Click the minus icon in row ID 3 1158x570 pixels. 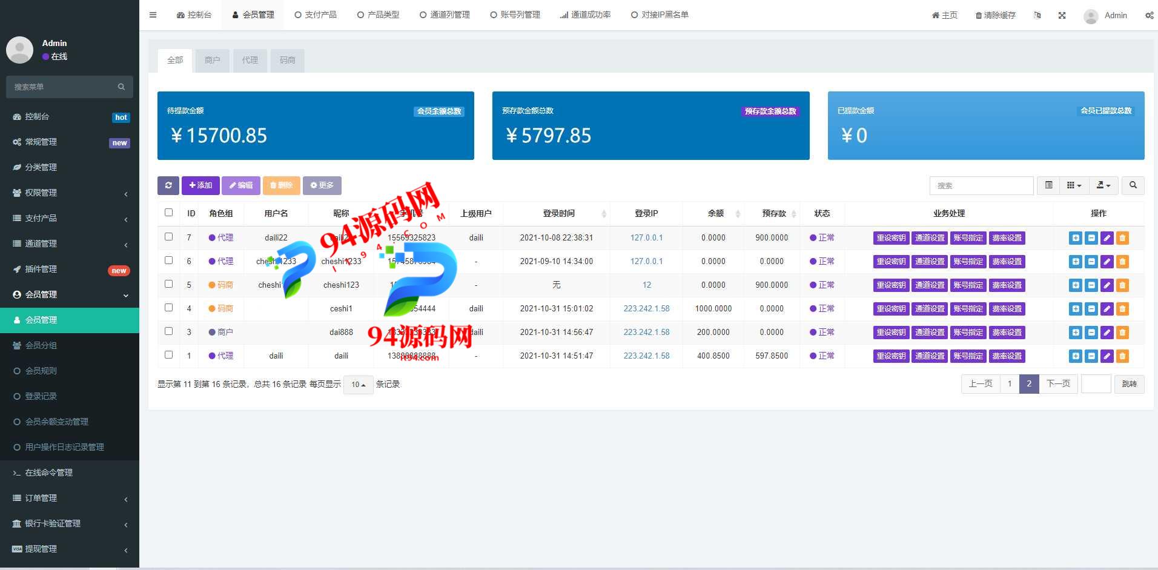(1091, 333)
